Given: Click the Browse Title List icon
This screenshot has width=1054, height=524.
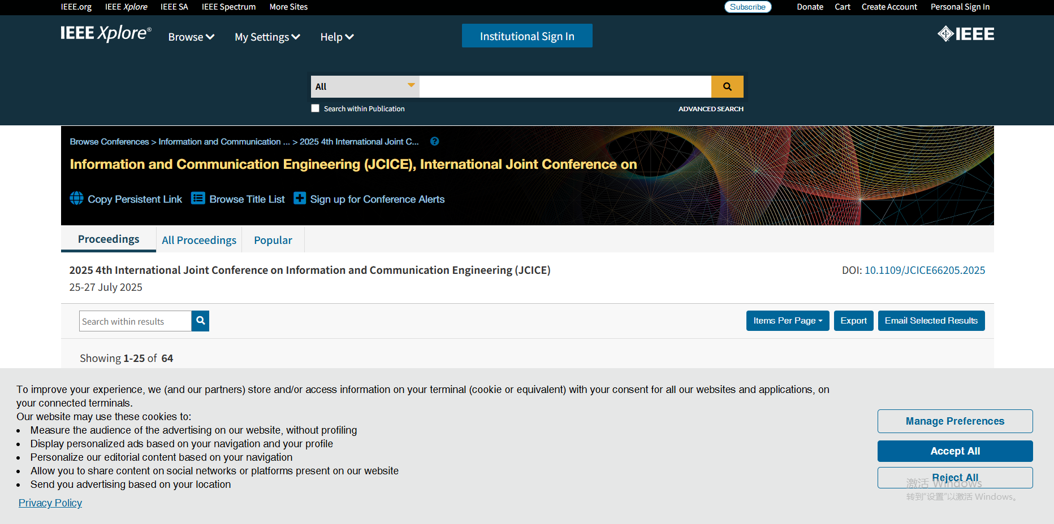Looking at the screenshot, I should 198,198.
